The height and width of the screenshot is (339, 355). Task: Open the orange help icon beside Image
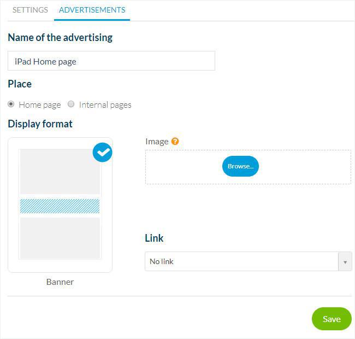pyautogui.click(x=175, y=141)
